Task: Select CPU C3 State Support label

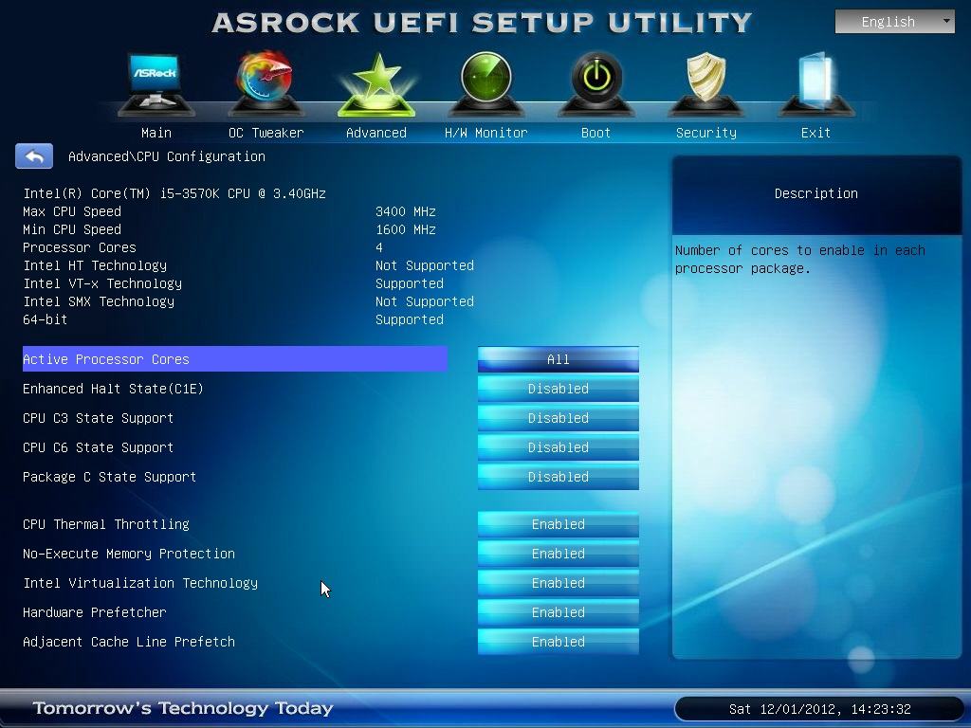Action: click(x=98, y=418)
